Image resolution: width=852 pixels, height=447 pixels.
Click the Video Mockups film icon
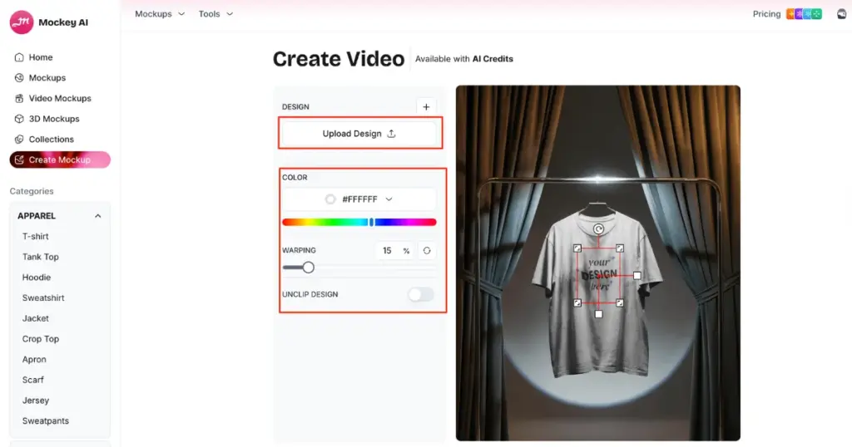coord(19,98)
